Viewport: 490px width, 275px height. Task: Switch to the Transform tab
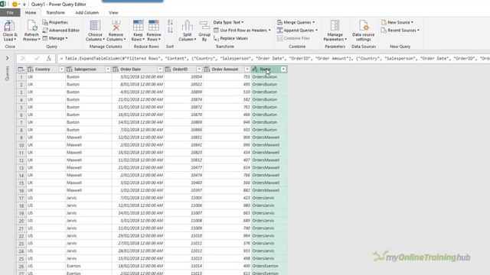(55, 13)
